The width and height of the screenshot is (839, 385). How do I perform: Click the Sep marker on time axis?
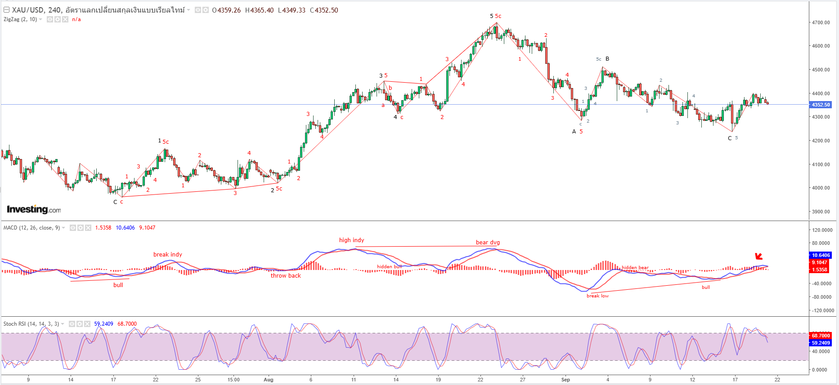565,380
